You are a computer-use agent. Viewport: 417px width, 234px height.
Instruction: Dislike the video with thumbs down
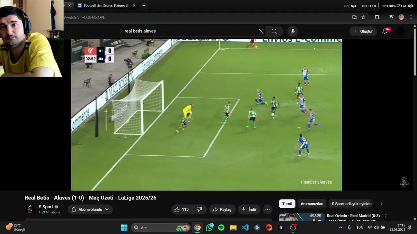click(x=199, y=210)
